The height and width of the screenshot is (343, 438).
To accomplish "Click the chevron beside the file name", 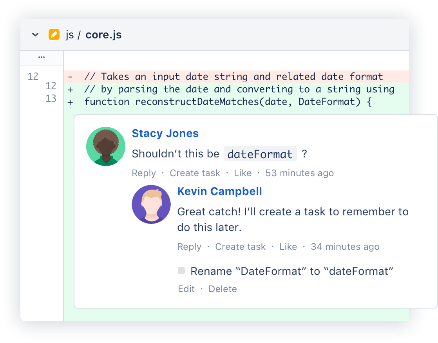I will 34,34.
